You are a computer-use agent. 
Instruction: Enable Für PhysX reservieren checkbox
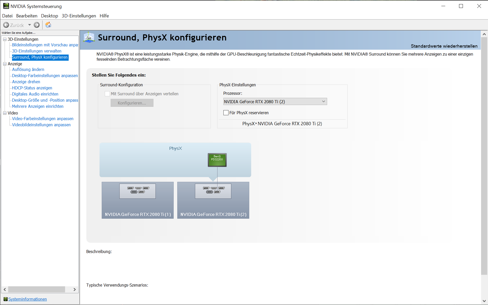226,113
